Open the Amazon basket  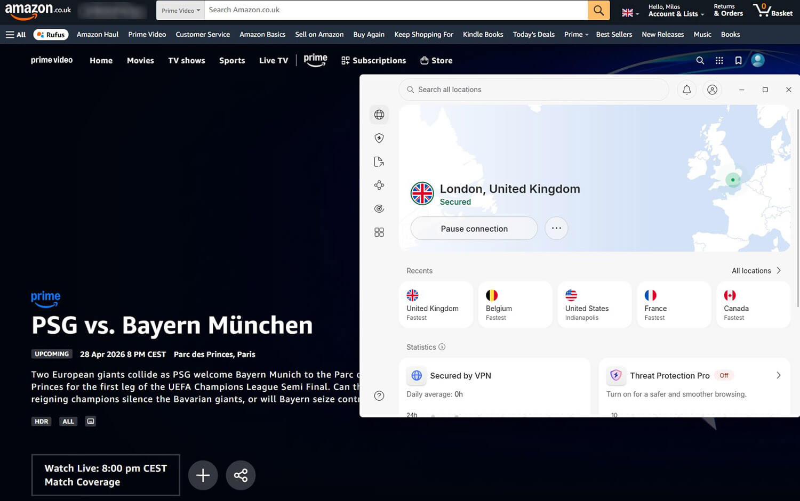click(773, 10)
